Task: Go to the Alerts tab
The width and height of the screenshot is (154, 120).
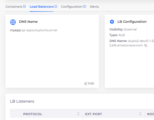Action: 94,7
